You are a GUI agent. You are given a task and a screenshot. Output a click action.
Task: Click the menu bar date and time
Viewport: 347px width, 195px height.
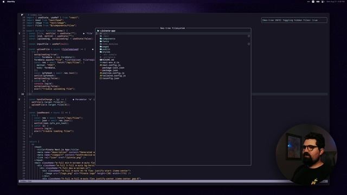pos(336,2)
